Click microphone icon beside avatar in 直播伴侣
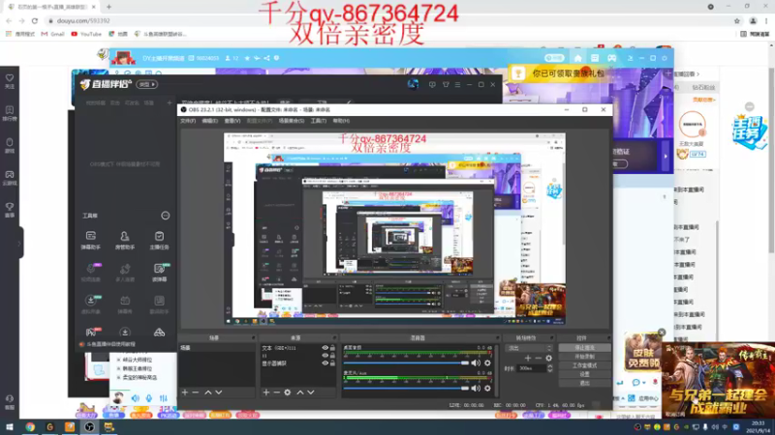Viewport: 775px width, 435px height. [x=149, y=398]
